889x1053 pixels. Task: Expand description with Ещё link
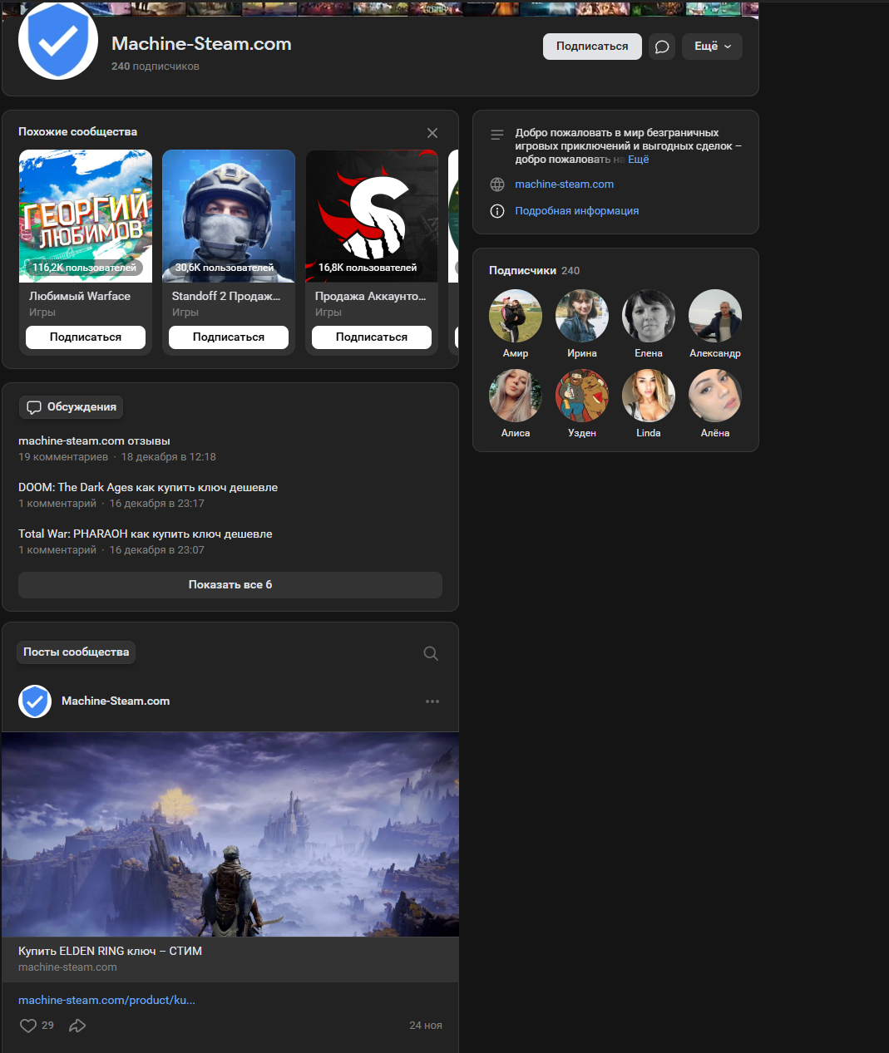(638, 160)
